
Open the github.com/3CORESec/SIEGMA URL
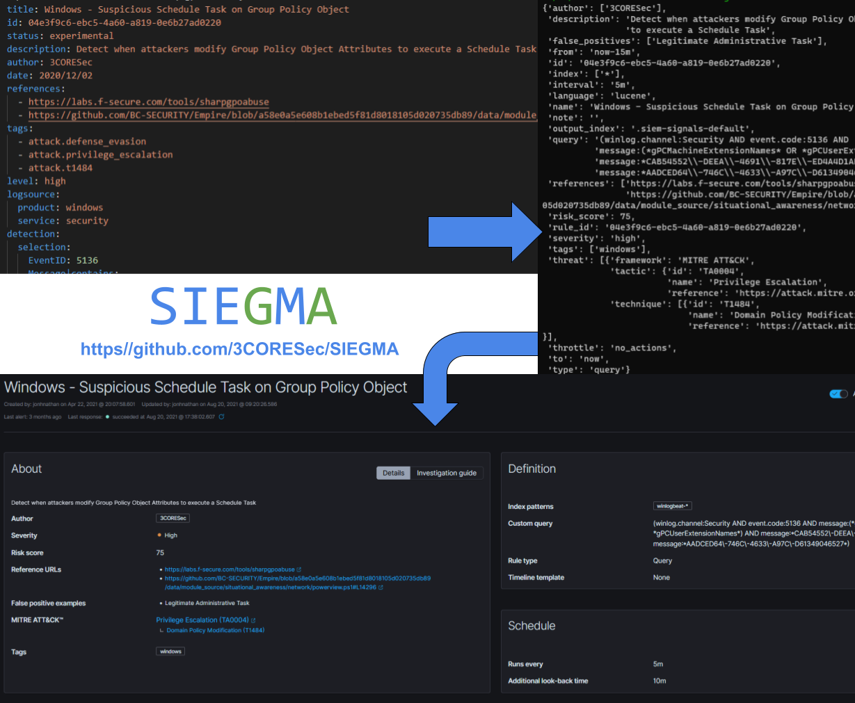[239, 349]
